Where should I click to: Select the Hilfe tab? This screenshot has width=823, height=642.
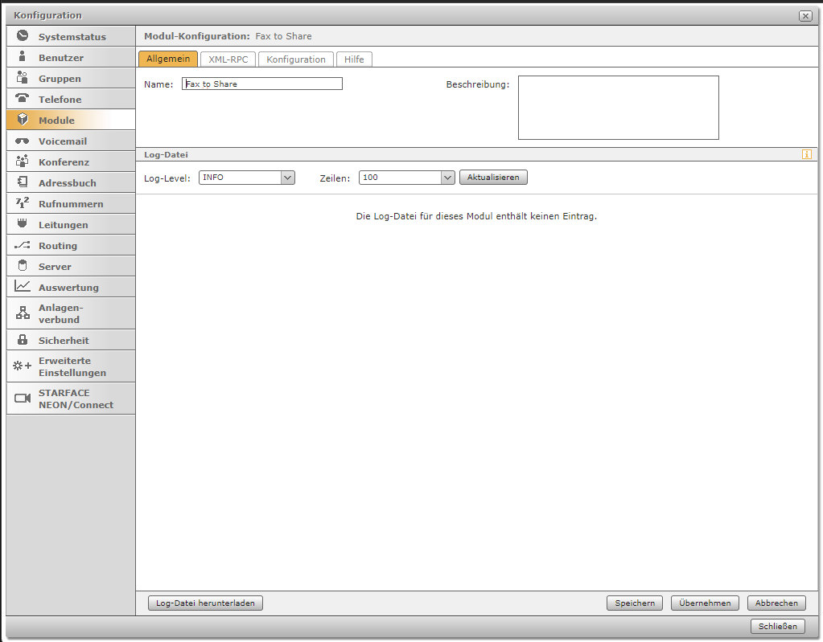tap(354, 59)
